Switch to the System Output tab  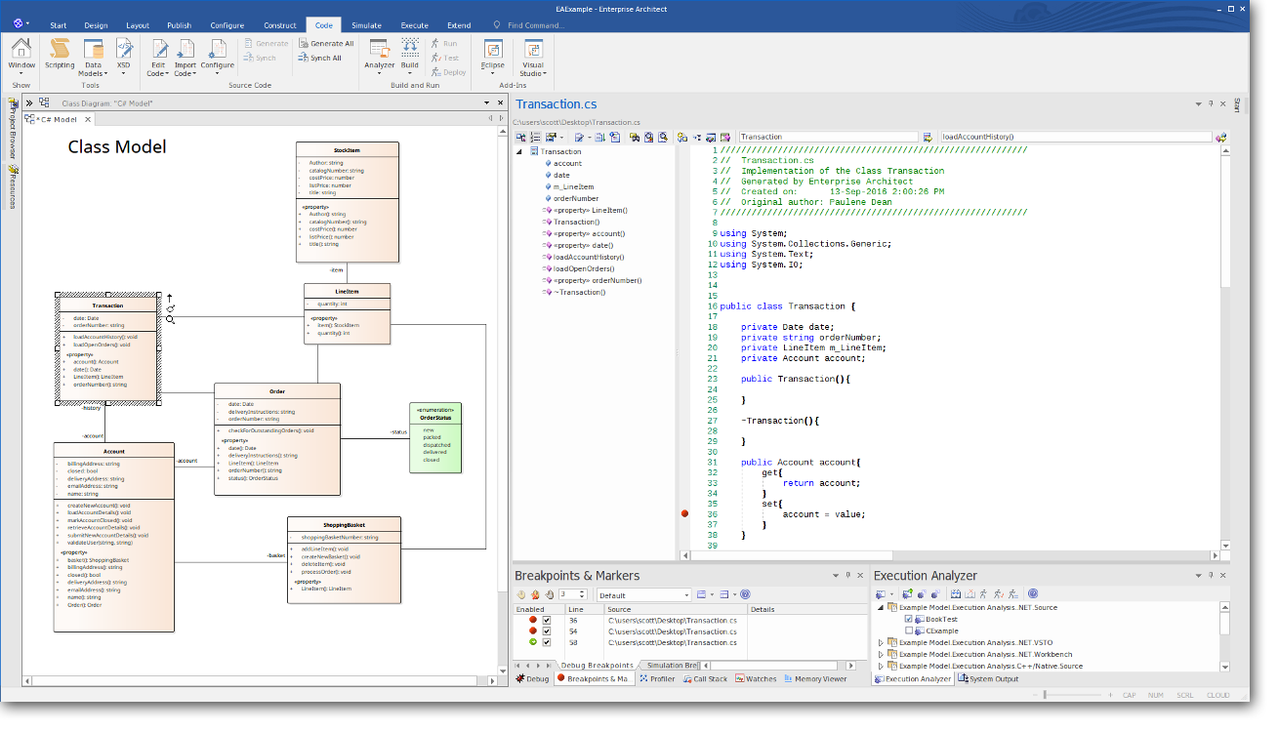(988, 678)
